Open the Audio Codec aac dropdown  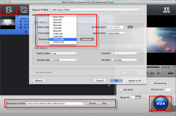[x=65, y=54]
